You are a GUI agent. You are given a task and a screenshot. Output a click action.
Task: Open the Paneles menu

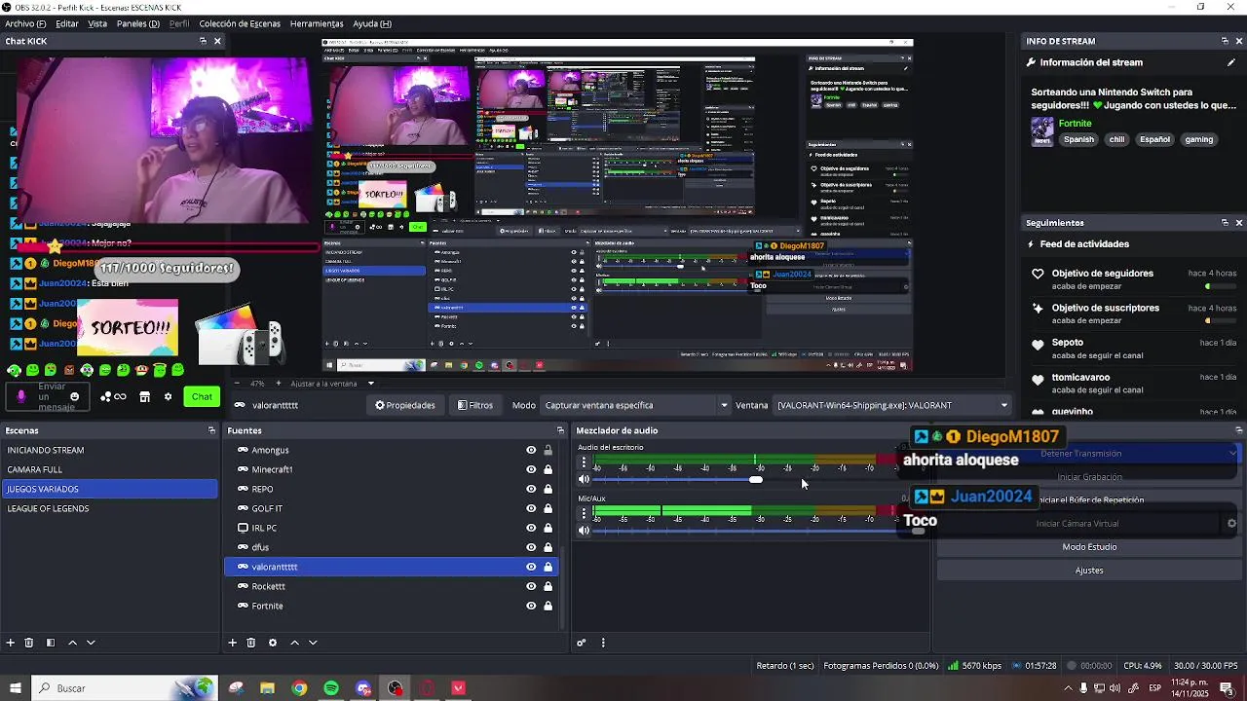[138, 23]
